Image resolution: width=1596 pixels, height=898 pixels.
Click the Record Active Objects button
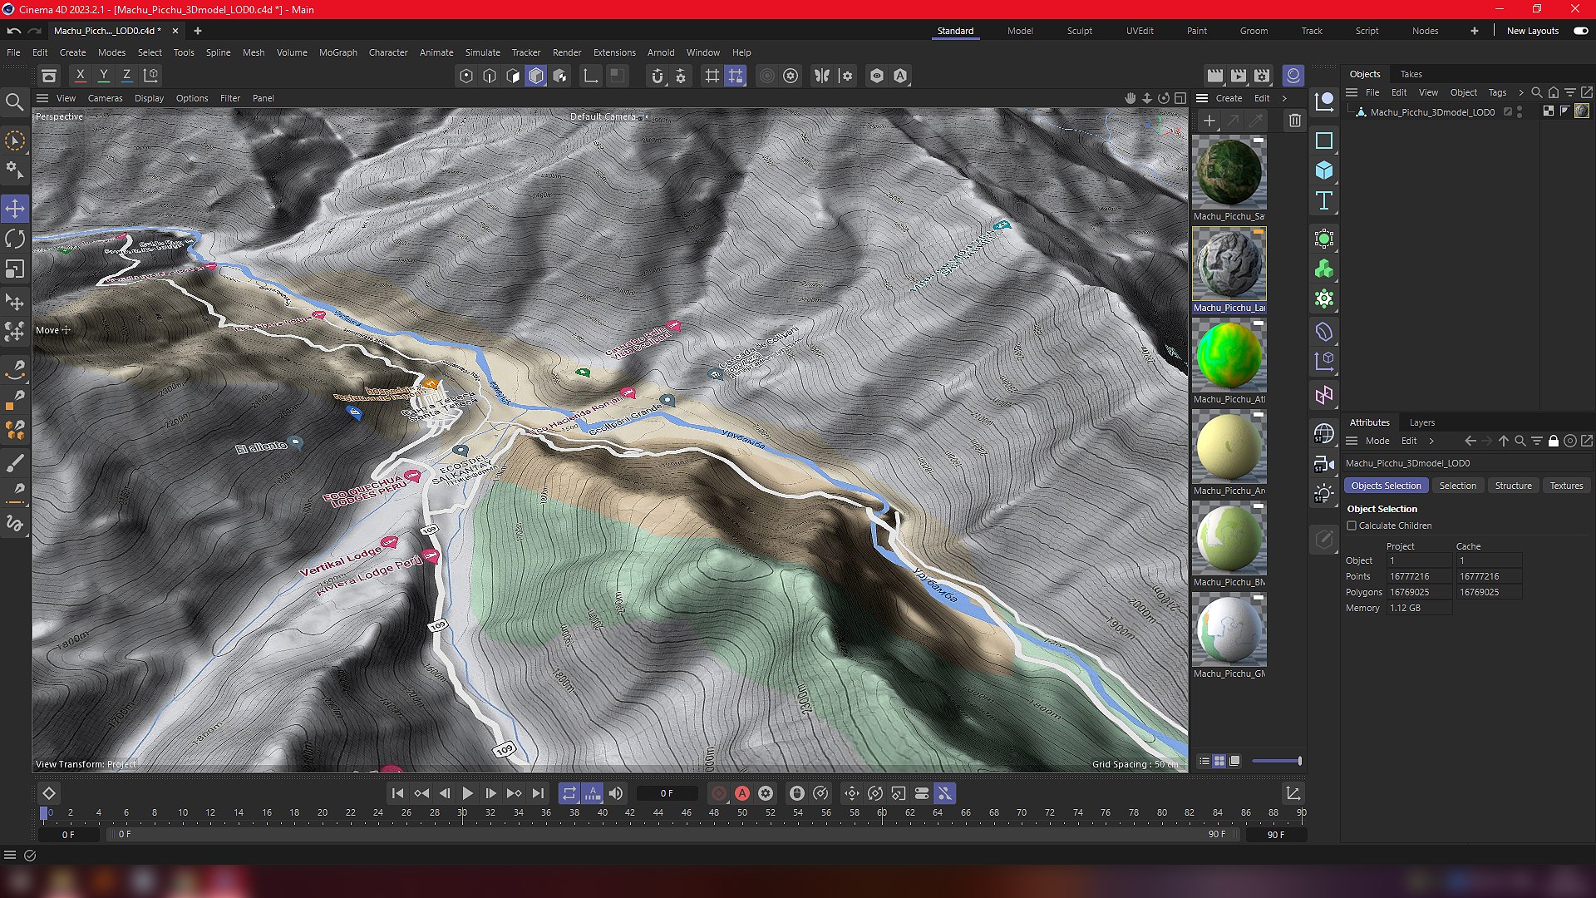[719, 793]
